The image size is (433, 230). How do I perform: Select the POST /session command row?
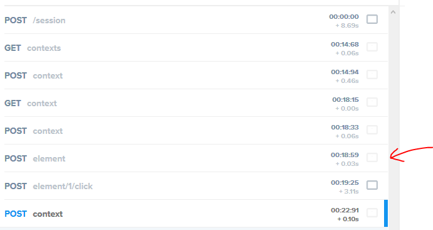[x=196, y=20]
